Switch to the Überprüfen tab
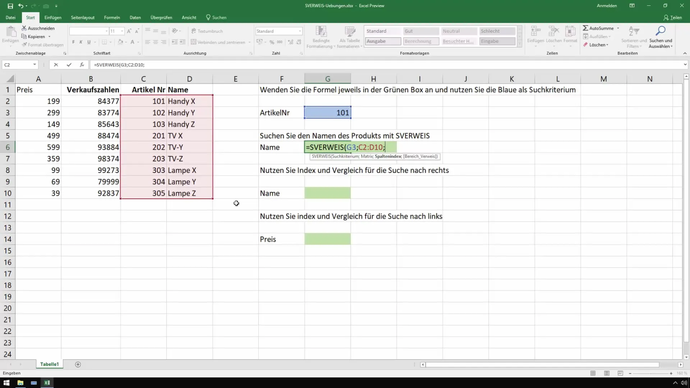 pyautogui.click(x=161, y=18)
